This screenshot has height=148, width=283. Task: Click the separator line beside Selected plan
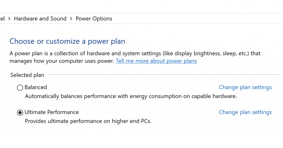(x=163, y=75)
